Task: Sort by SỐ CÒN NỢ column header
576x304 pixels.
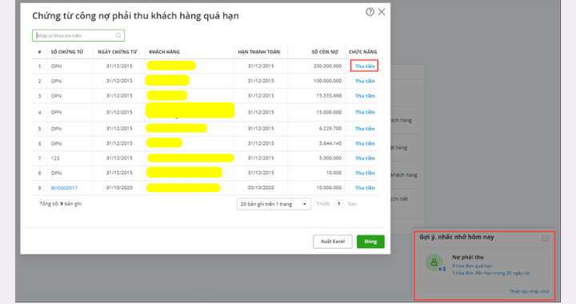Action: point(325,52)
